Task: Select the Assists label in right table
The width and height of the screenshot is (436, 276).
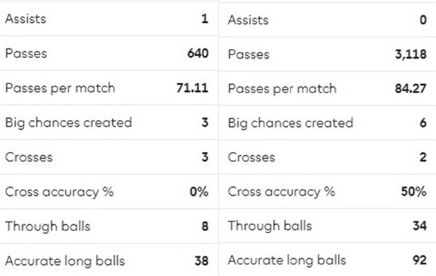Action: point(248,19)
